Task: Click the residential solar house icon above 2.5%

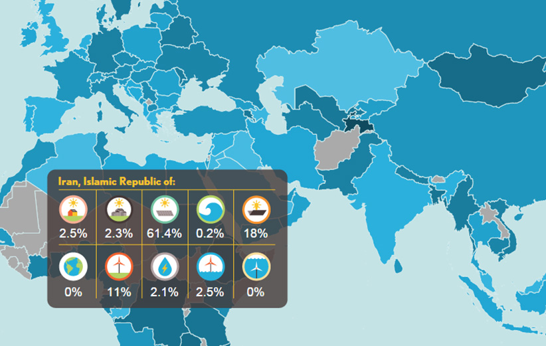Action: [x=73, y=209]
